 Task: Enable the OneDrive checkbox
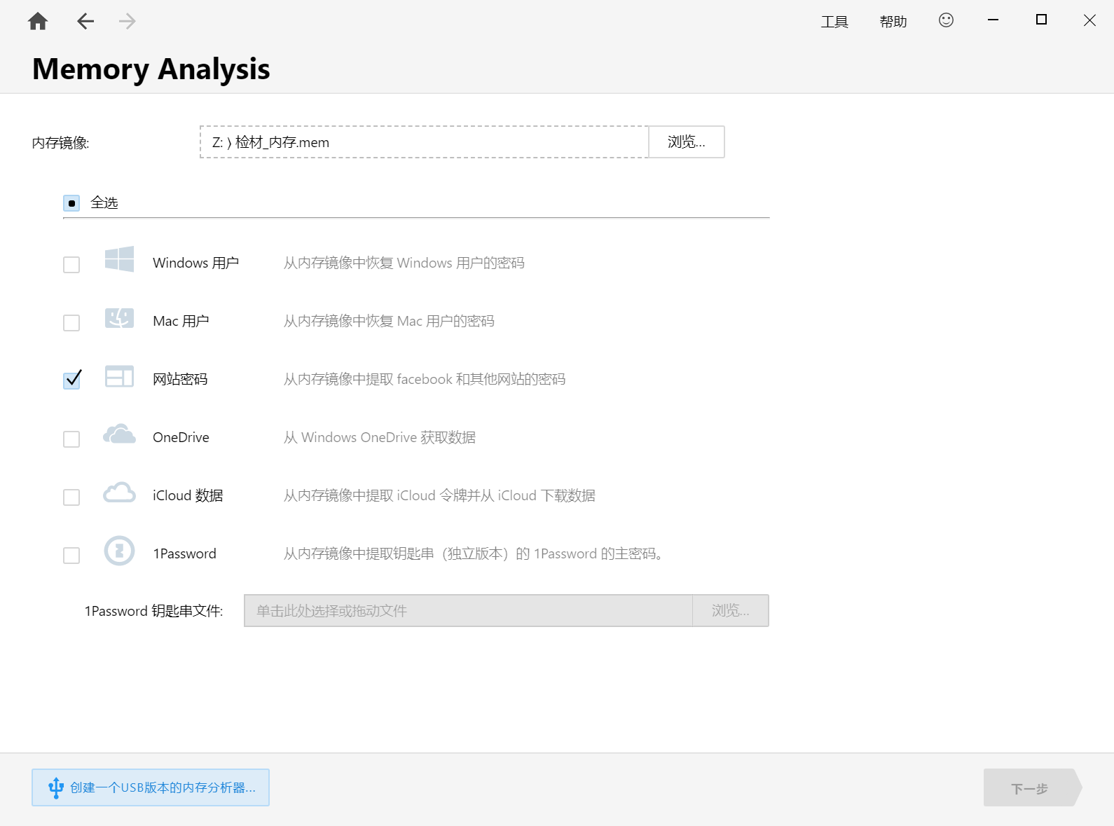[x=71, y=439]
